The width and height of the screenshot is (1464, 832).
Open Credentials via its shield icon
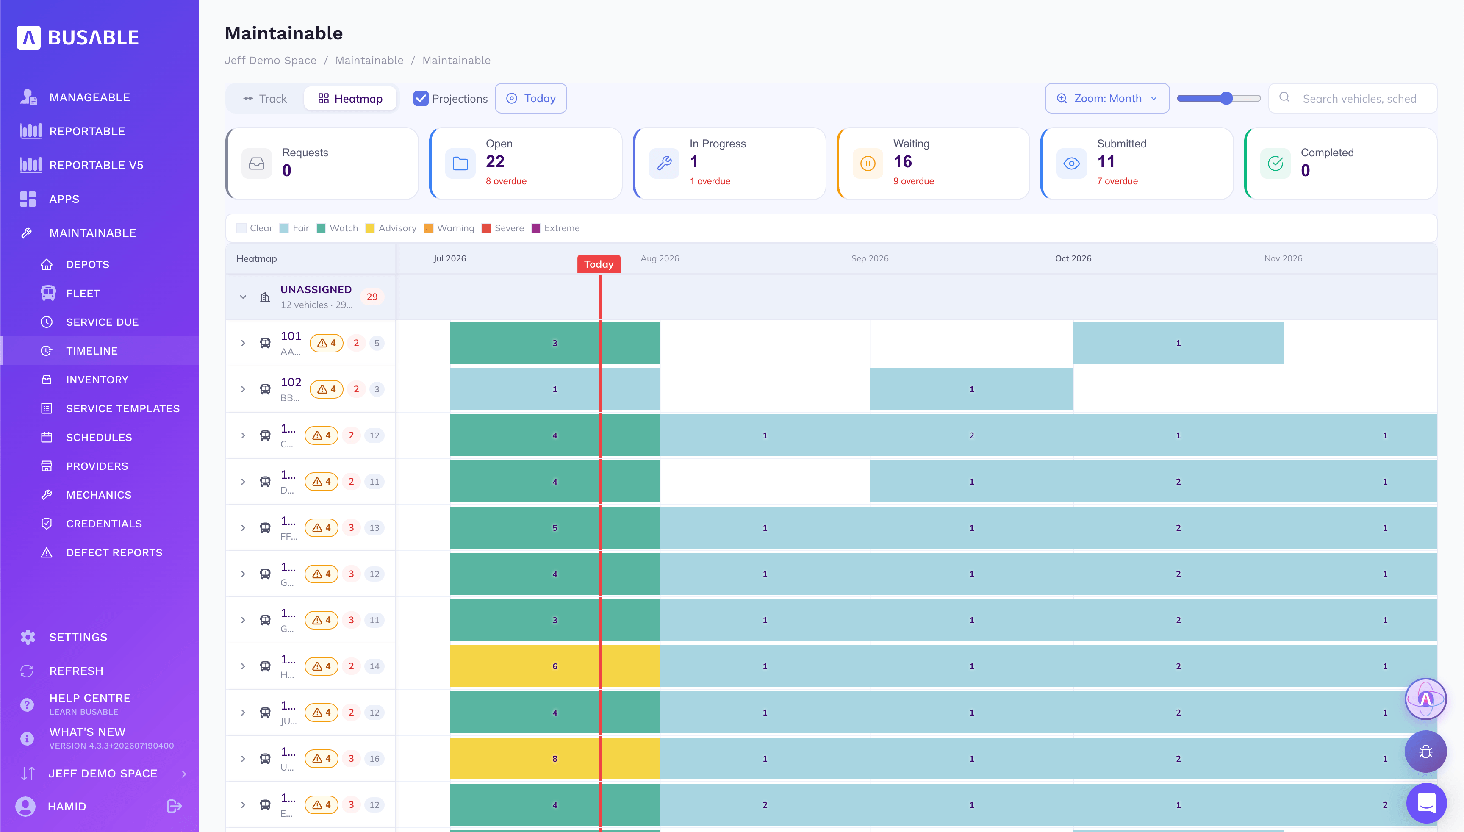[x=47, y=524]
